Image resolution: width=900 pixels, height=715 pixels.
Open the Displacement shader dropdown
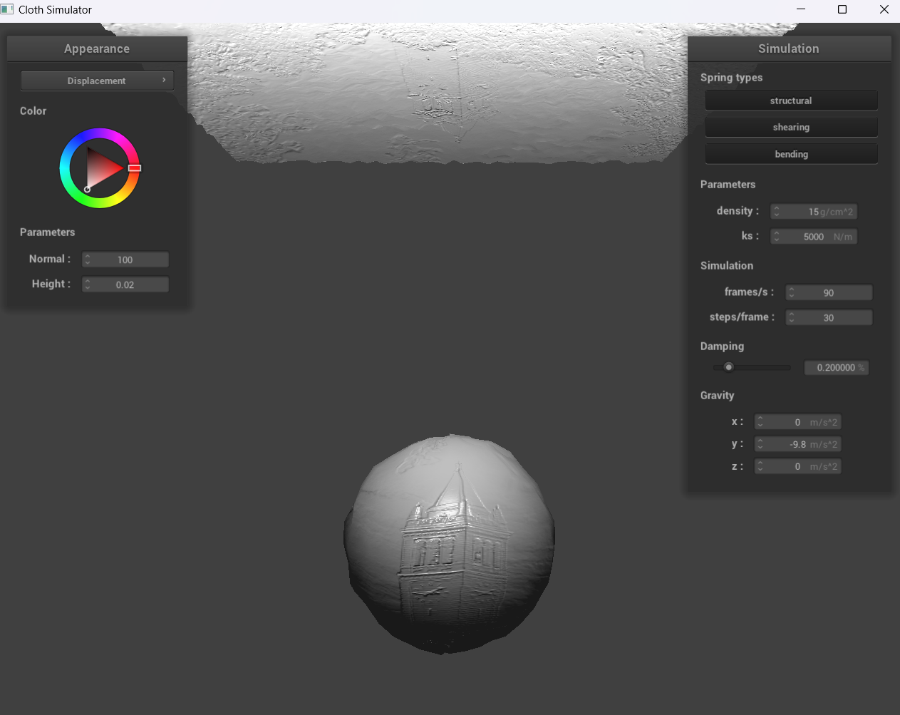click(x=97, y=81)
